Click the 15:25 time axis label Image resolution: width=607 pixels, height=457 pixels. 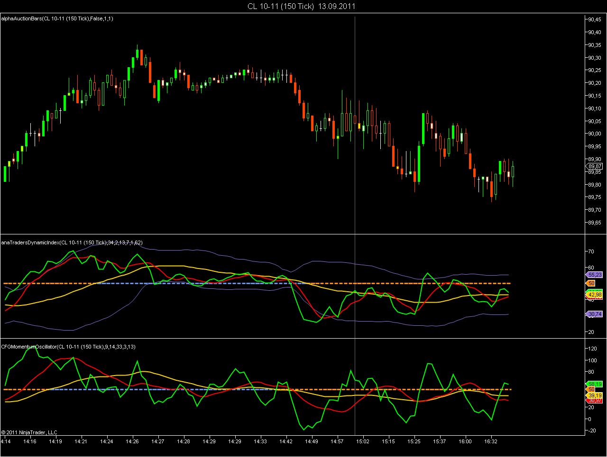pos(414,441)
